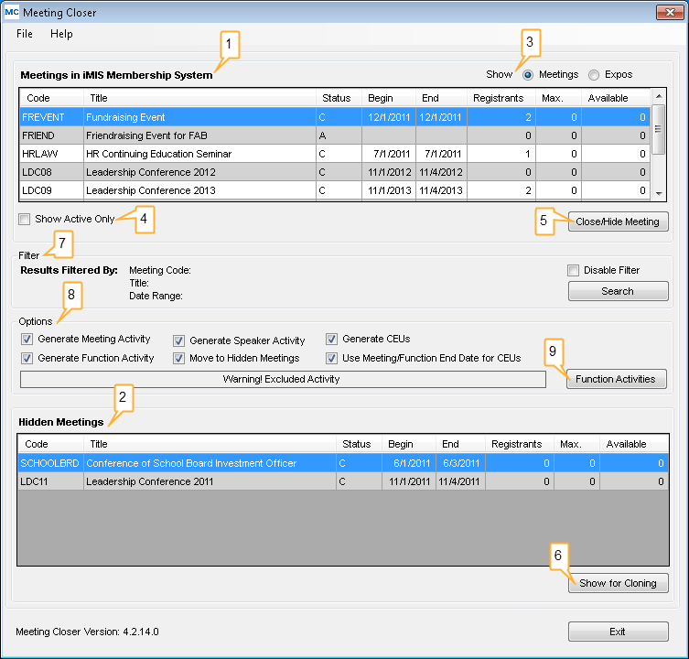Uncheck the Generate CEUs option
This screenshot has height=659, width=689.
(332, 340)
